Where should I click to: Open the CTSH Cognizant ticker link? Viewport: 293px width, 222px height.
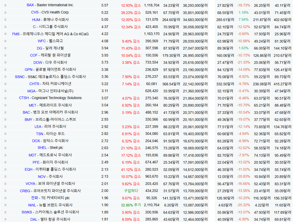[x=24, y=98]
